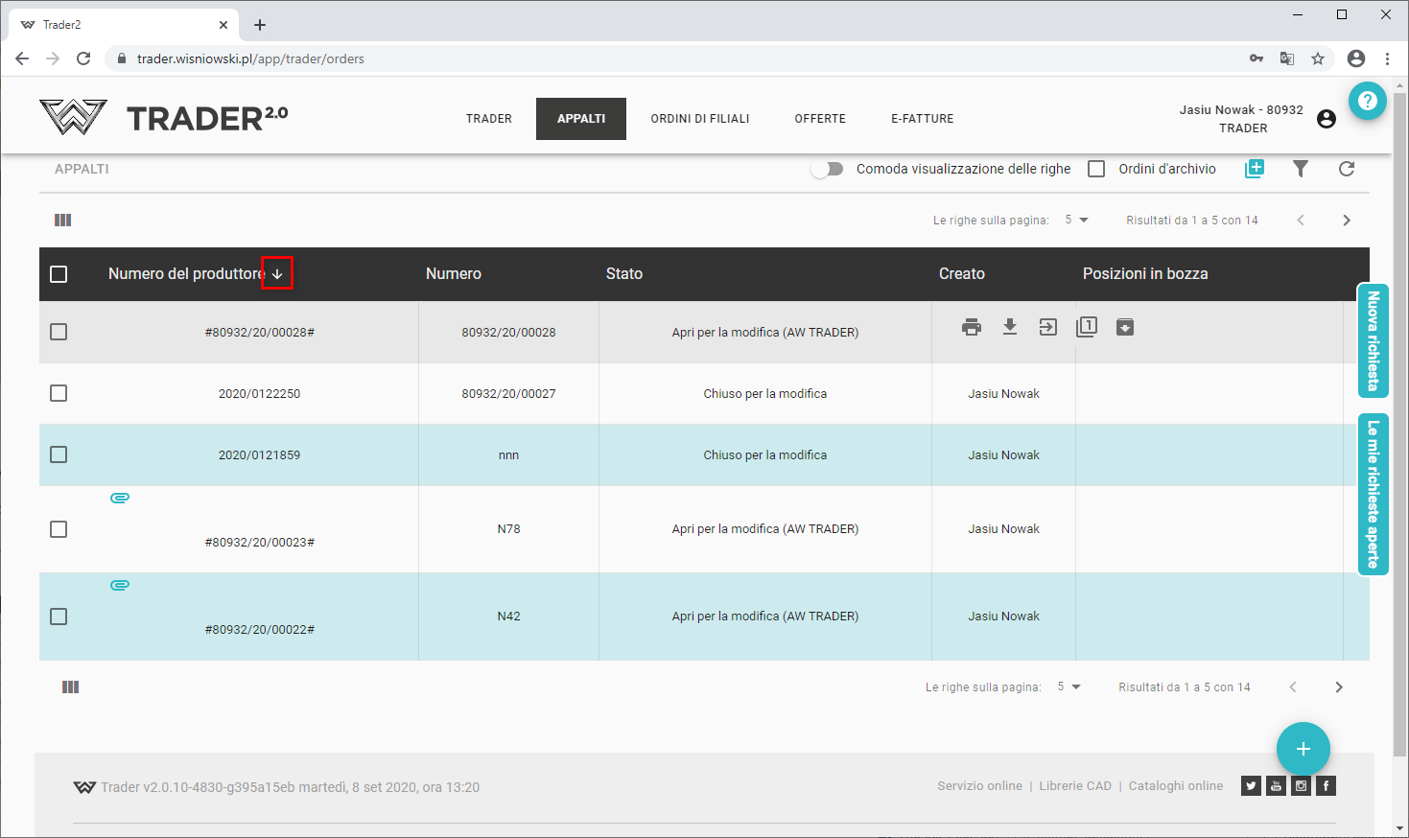Toggle Comoda visualizzazione delle righe switch
Viewport: 1409px width, 838px height.
tap(827, 169)
